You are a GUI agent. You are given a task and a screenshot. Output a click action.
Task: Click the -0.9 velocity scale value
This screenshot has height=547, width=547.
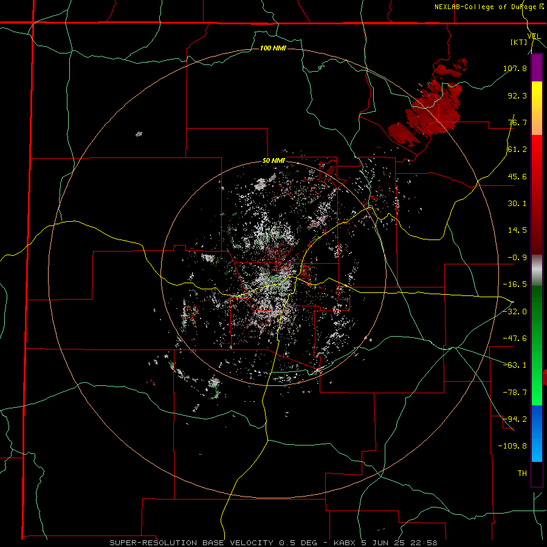(x=517, y=258)
